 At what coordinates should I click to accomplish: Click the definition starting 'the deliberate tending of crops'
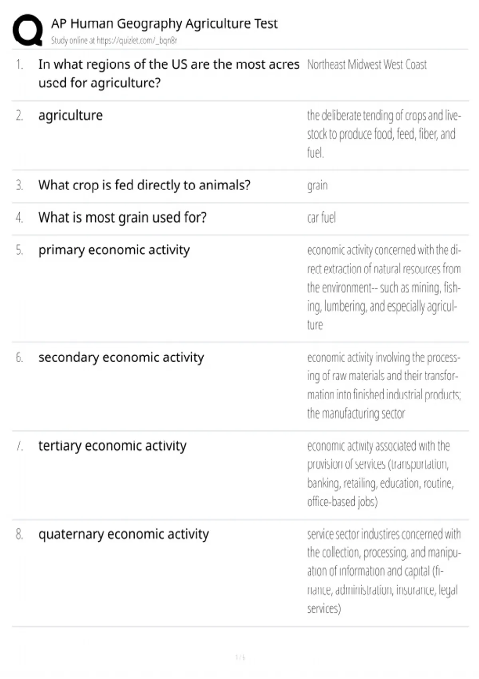384,134
